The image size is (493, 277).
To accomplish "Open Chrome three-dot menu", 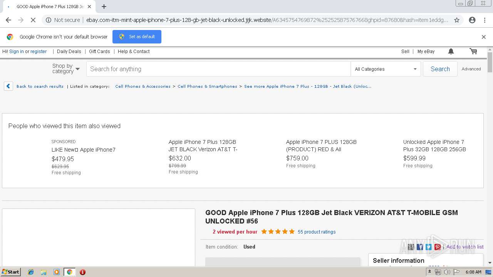I will (x=485, y=20).
